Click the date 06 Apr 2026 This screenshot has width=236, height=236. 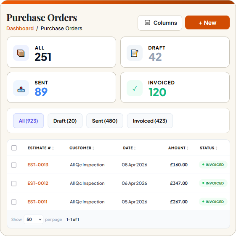[x=134, y=184]
